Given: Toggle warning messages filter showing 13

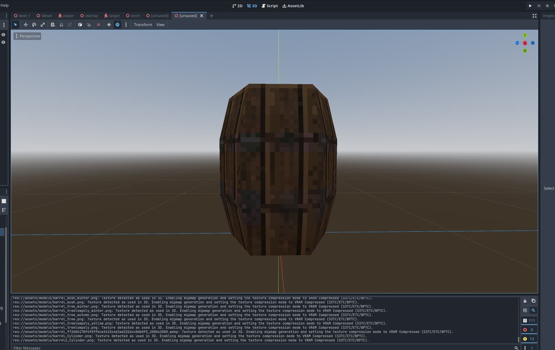Looking at the screenshot, I should [529, 339].
